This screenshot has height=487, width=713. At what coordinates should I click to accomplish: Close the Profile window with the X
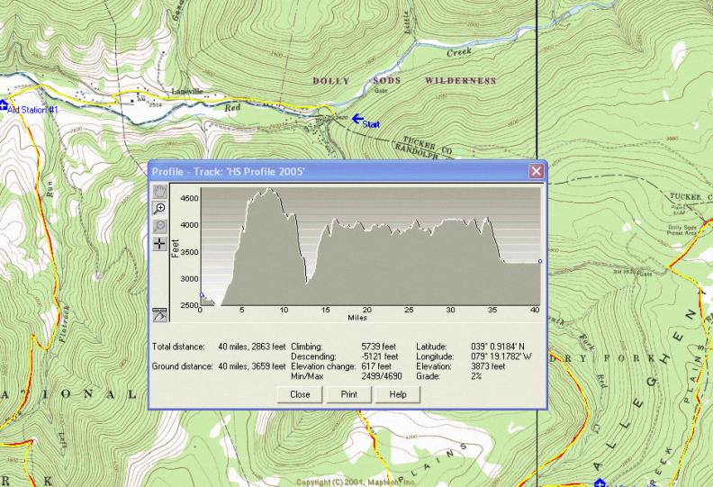(537, 171)
